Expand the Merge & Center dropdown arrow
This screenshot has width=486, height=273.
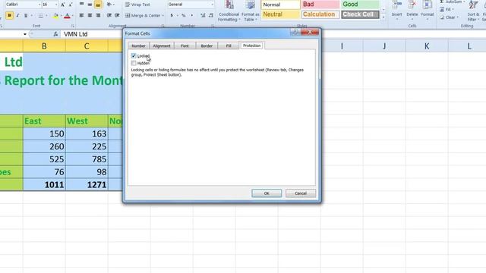click(163, 15)
